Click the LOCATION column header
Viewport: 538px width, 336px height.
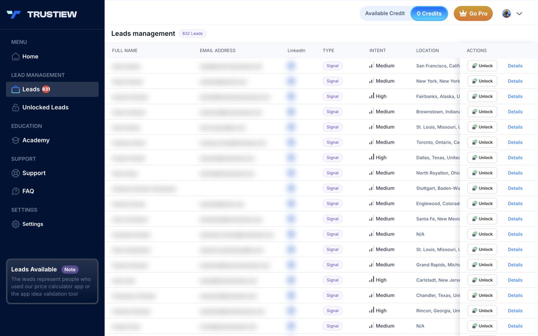tap(427, 51)
